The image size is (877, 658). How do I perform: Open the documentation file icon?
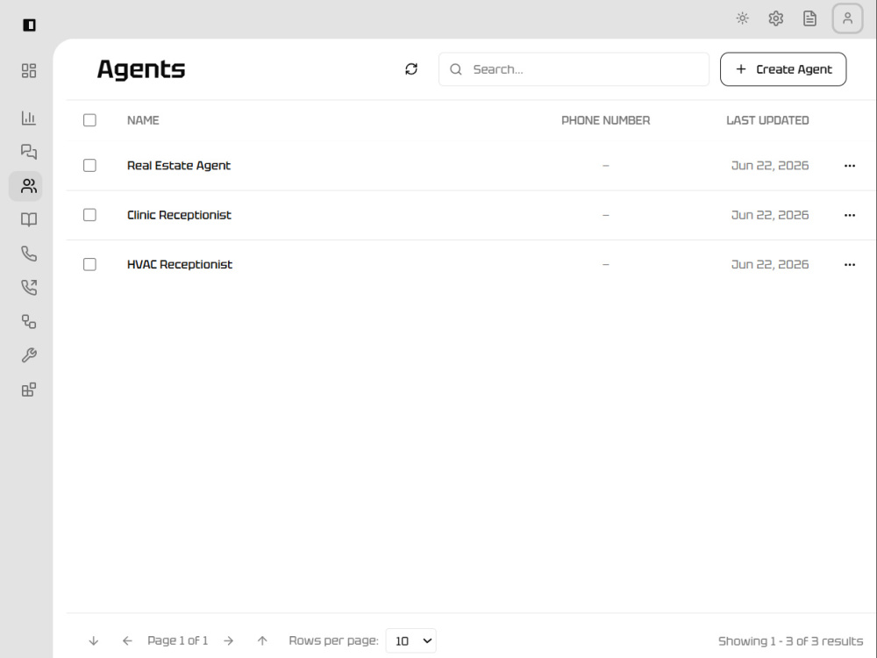coord(809,18)
